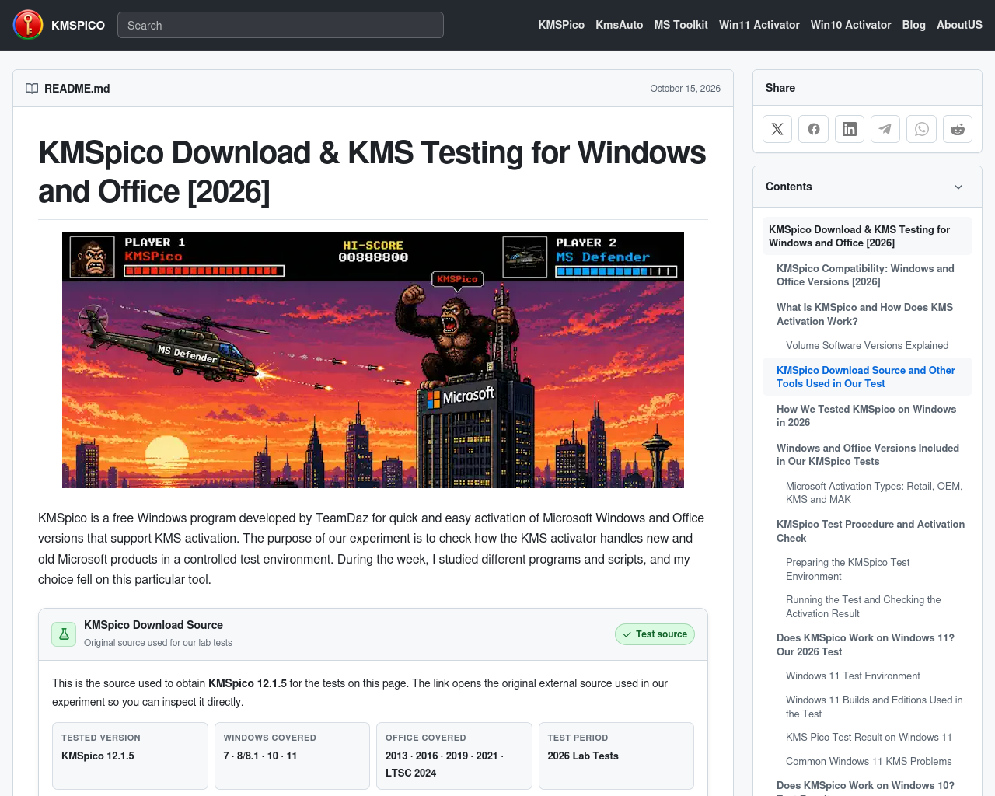The image size is (995, 796).
Task: Select first Contents entry KMSpico Download & KMS Testing
Action: (868, 236)
